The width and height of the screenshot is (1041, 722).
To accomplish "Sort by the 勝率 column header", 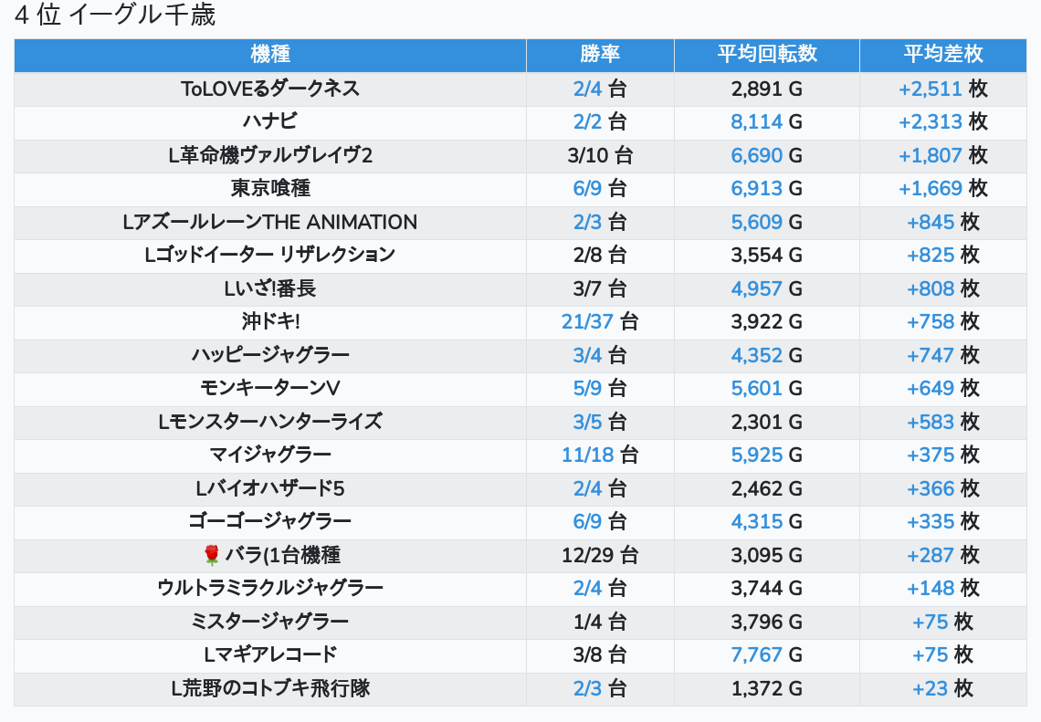I will 600,54.
